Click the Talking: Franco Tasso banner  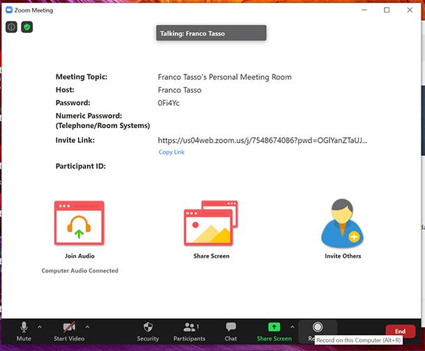tap(211, 33)
